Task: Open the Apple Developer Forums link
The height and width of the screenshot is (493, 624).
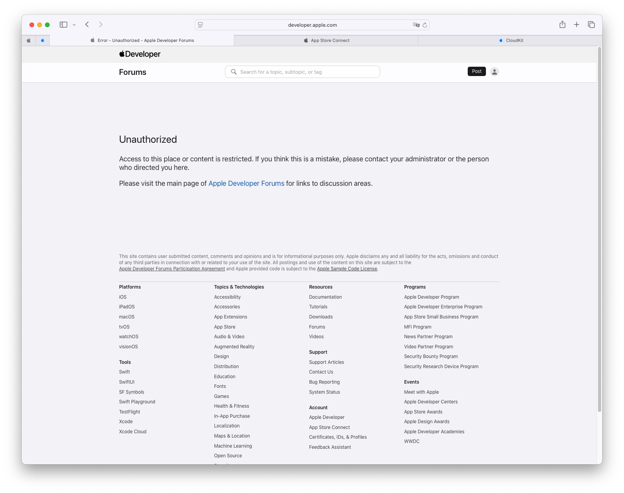Action: pos(246,183)
